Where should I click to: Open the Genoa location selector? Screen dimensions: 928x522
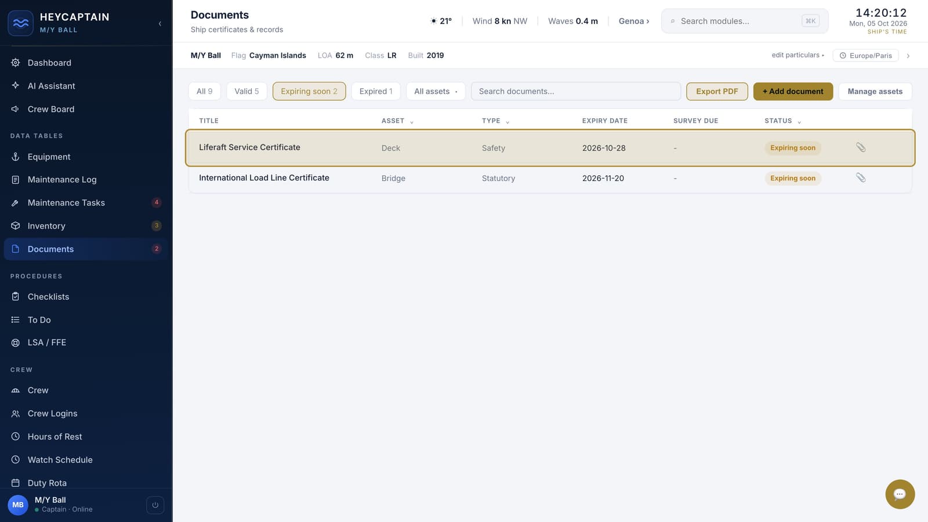point(634,21)
